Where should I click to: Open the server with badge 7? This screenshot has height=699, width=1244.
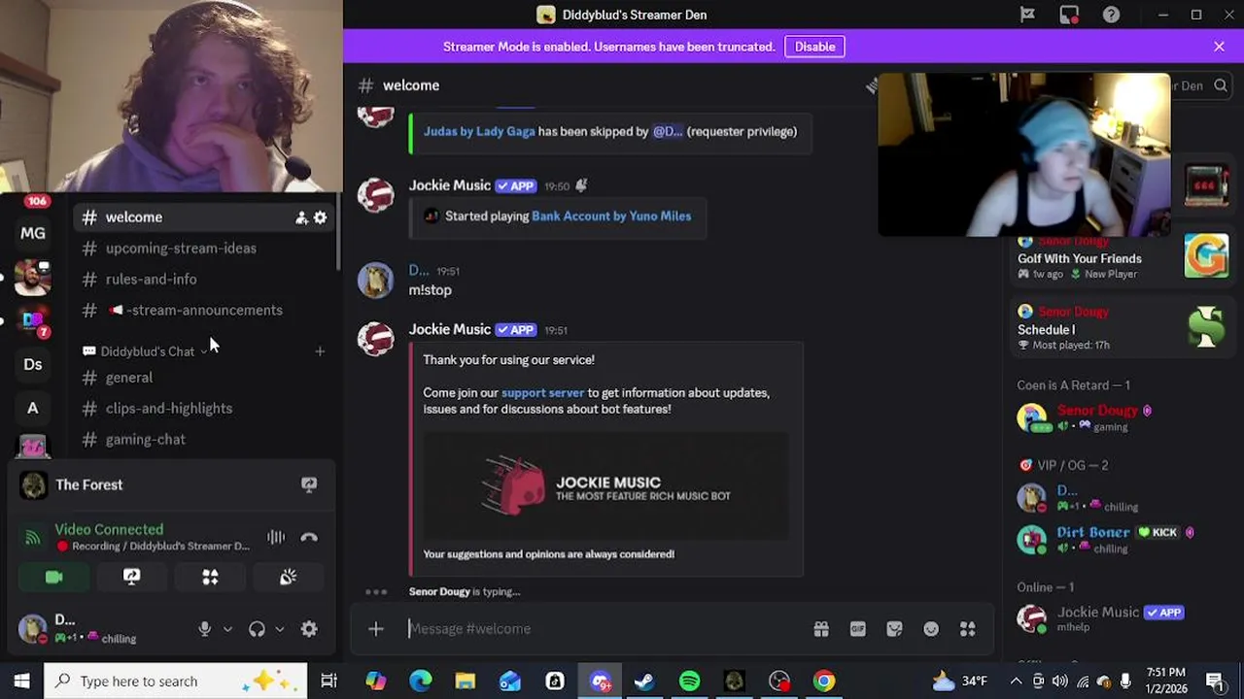coord(33,321)
